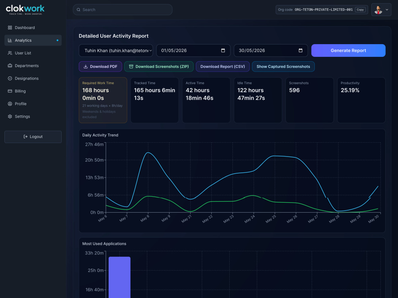Click Download Report (CSV)
This screenshot has height=298, width=398.
point(222,67)
